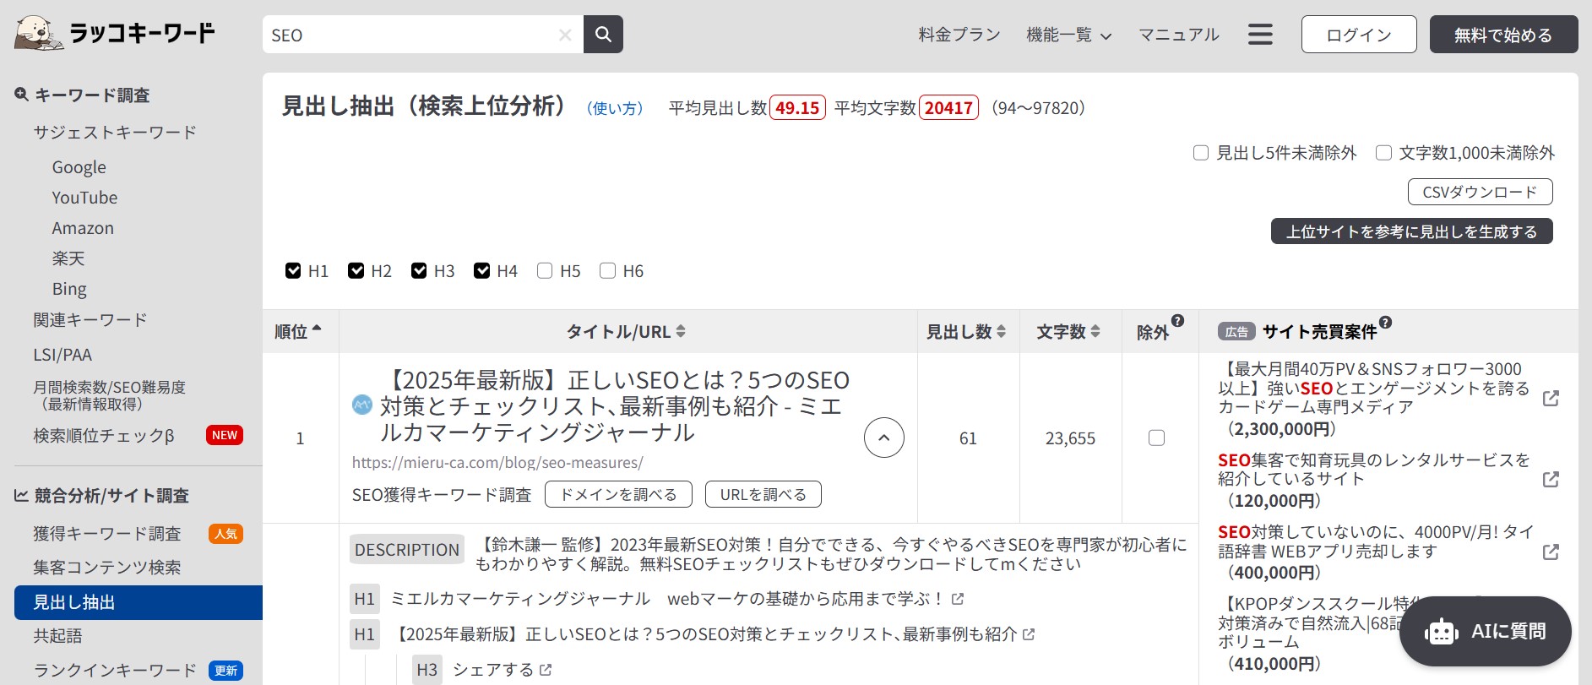Tick 文字数1,000未満除外 checkbox

pyautogui.click(x=1383, y=153)
